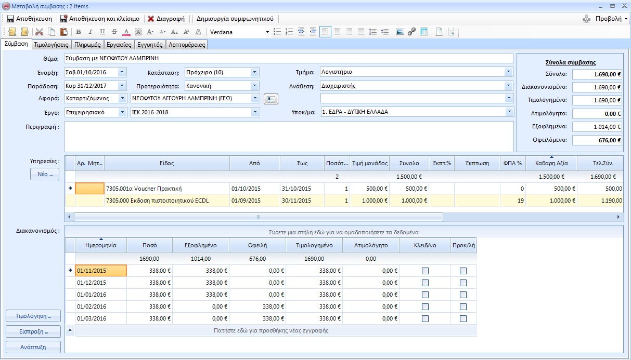Image resolution: width=631 pixels, height=360 pixels.
Task: Expand the Κατάσταση dropdown
Action: tap(254, 72)
